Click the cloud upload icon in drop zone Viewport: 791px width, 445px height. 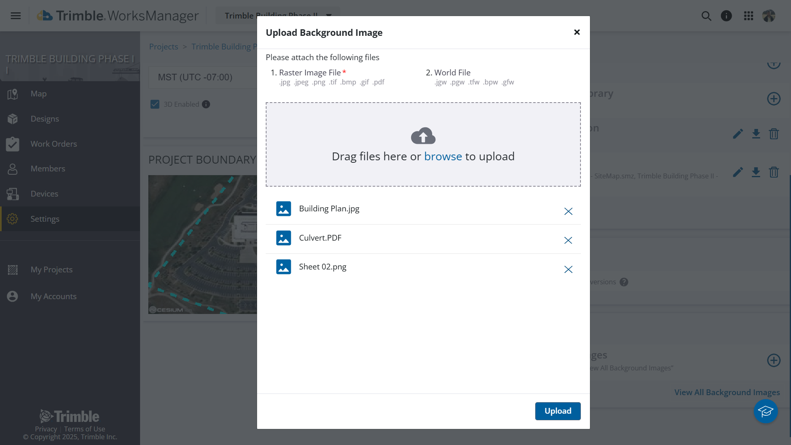(423, 136)
